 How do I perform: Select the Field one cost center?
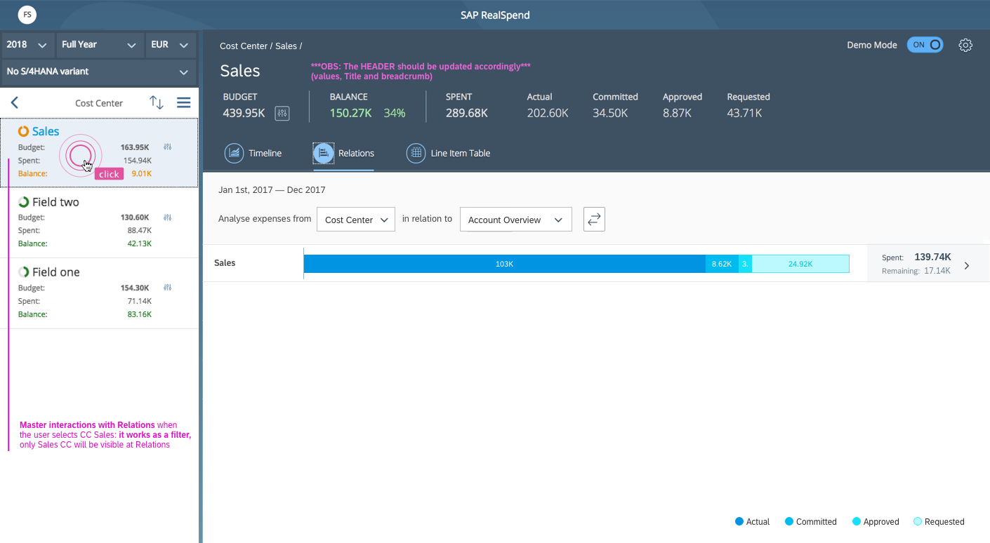click(x=99, y=293)
